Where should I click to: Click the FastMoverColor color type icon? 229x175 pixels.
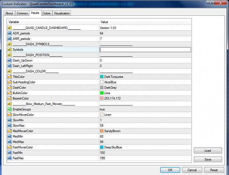point(10,147)
